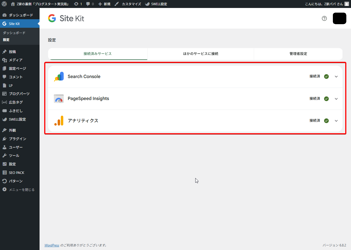Click the plug icon next to プラグイン

point(4,139)
